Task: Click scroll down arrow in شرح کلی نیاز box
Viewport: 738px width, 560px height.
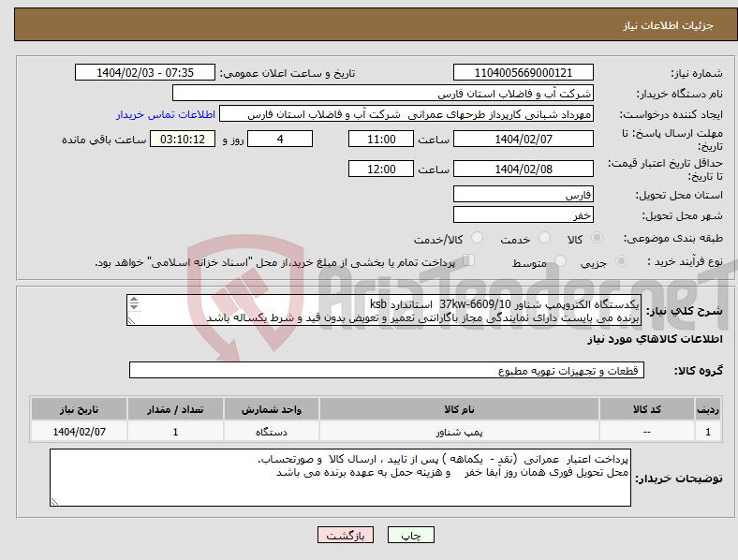Action: tap(134, 306)
